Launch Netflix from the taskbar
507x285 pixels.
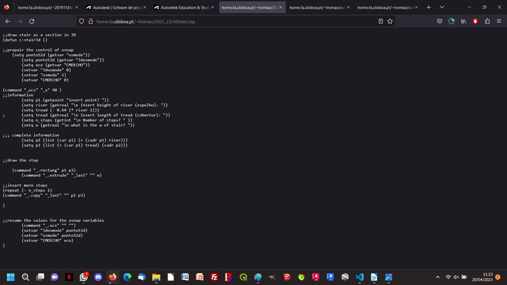click(69, 277)
